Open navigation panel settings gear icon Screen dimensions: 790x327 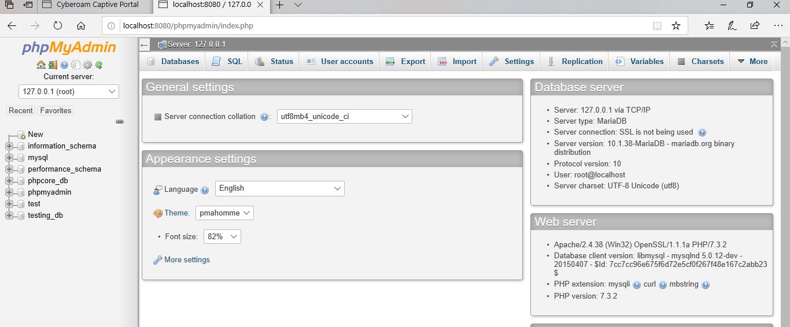[x=87, y=65]
